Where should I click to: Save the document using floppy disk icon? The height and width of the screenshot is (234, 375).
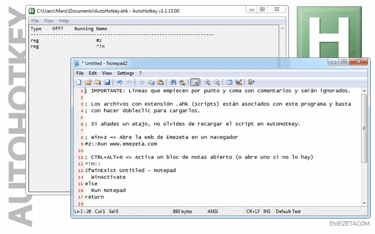click(x=107, y=82)
